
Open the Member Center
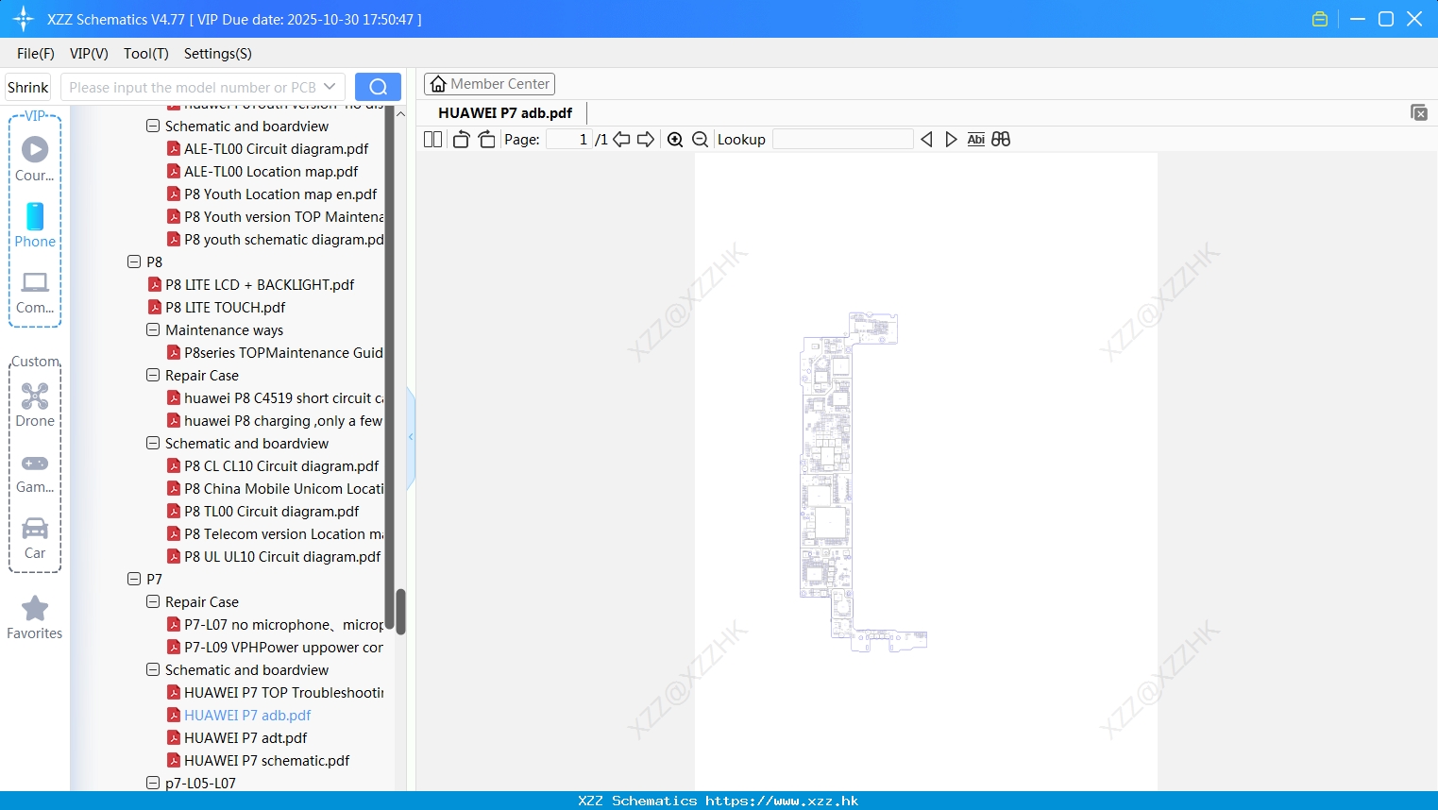click(489, 84)
